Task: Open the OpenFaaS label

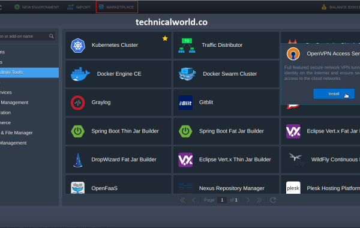Action: [x=104, y=188]
